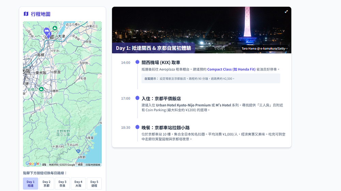Open the Day 4 大阪 tab
341x191 pixels.
(78, 184)
